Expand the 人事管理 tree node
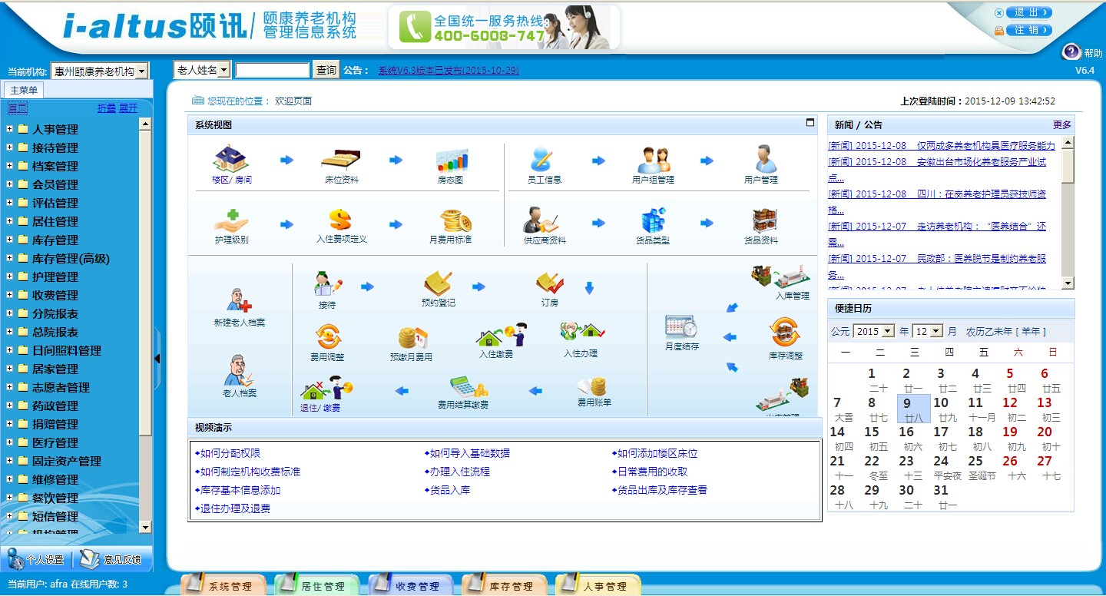This screenshot has height=596, width=1106. point(9,129)
